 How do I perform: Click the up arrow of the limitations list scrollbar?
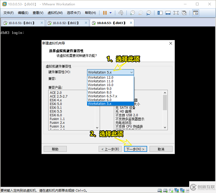[x=165, y=93]
